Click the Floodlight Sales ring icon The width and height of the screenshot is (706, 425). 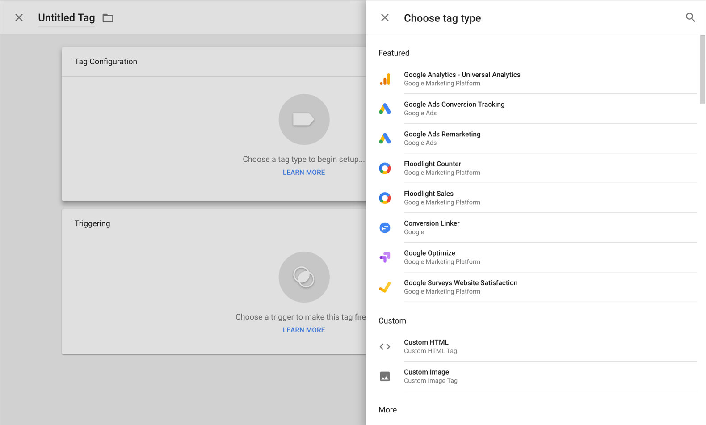pyautogui.click(x=385, y=198)
